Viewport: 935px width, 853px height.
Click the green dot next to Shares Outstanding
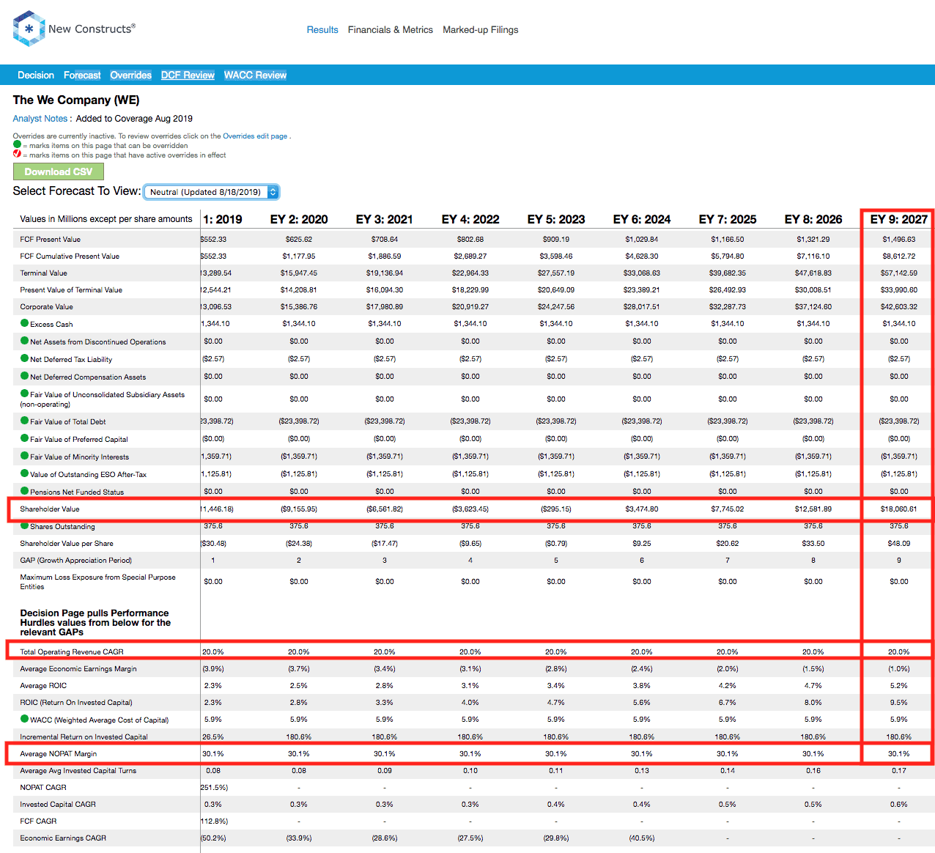pos(25,525)
